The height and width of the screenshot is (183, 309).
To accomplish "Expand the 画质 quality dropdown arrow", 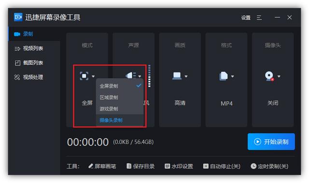I will 186,76.
